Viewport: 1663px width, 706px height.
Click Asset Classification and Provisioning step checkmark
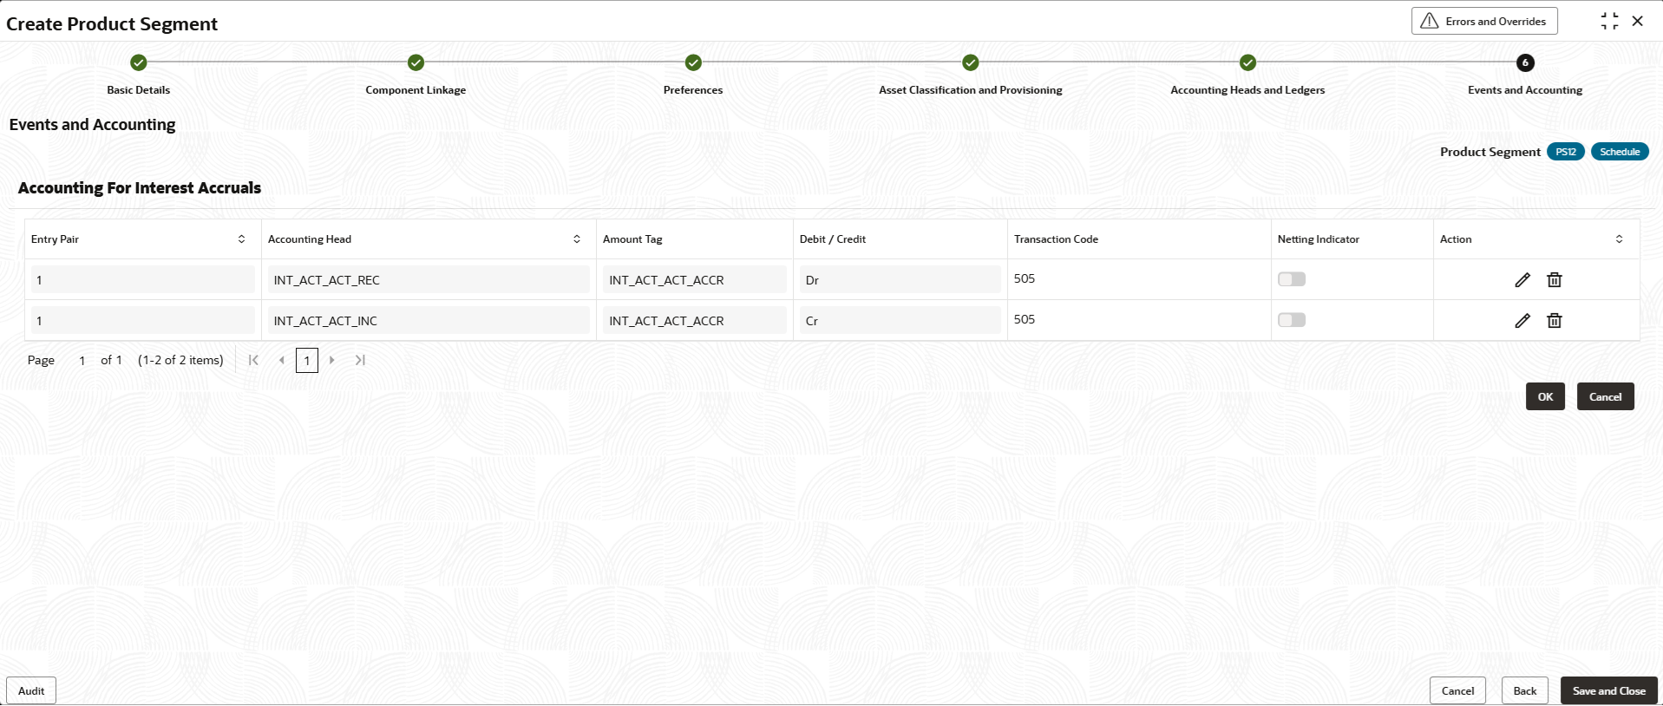(x=971, y=62)
